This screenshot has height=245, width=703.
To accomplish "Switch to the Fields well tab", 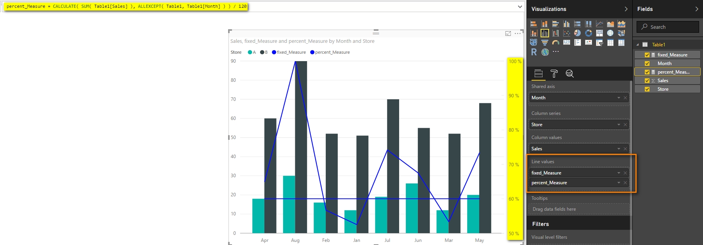I will pos(539,74).
